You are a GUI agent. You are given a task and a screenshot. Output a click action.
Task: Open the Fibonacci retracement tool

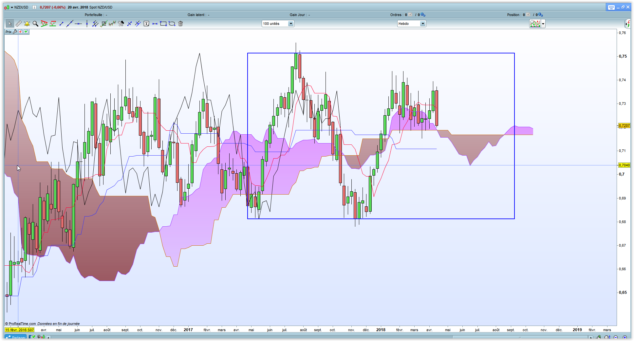click(104, 24)
